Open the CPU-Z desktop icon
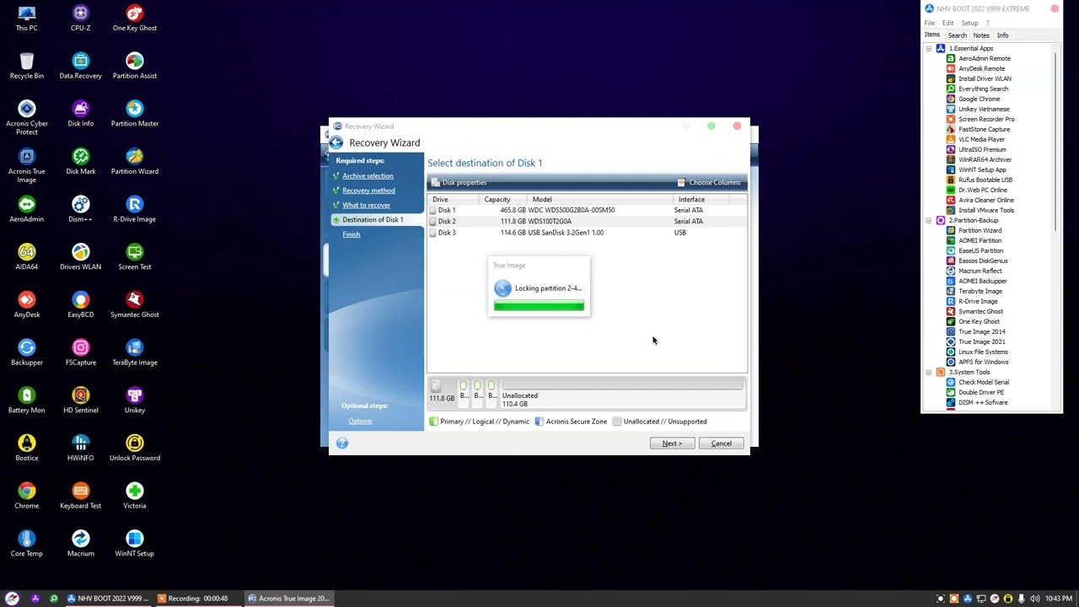This screenshot has width=1079, height=607. [x=80, y=18]
